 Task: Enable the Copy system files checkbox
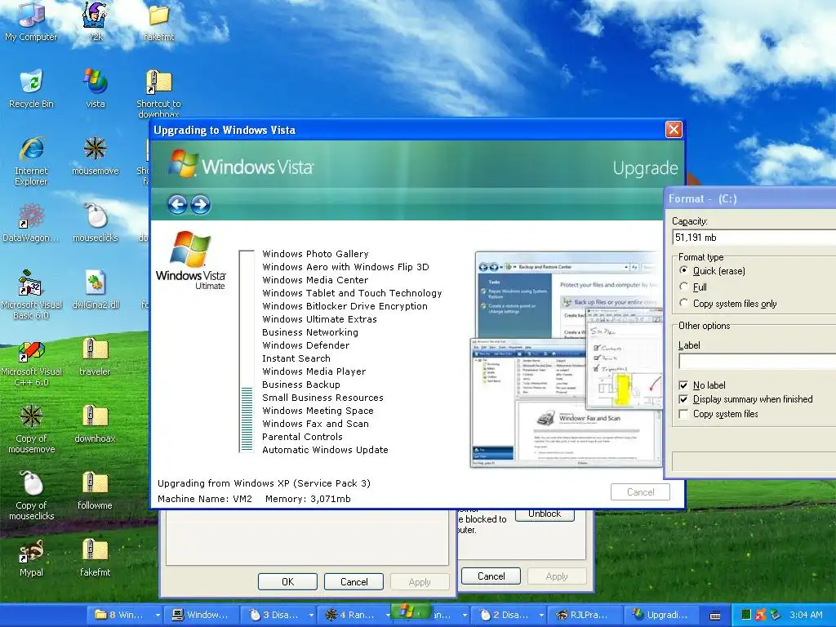(683, 414)
